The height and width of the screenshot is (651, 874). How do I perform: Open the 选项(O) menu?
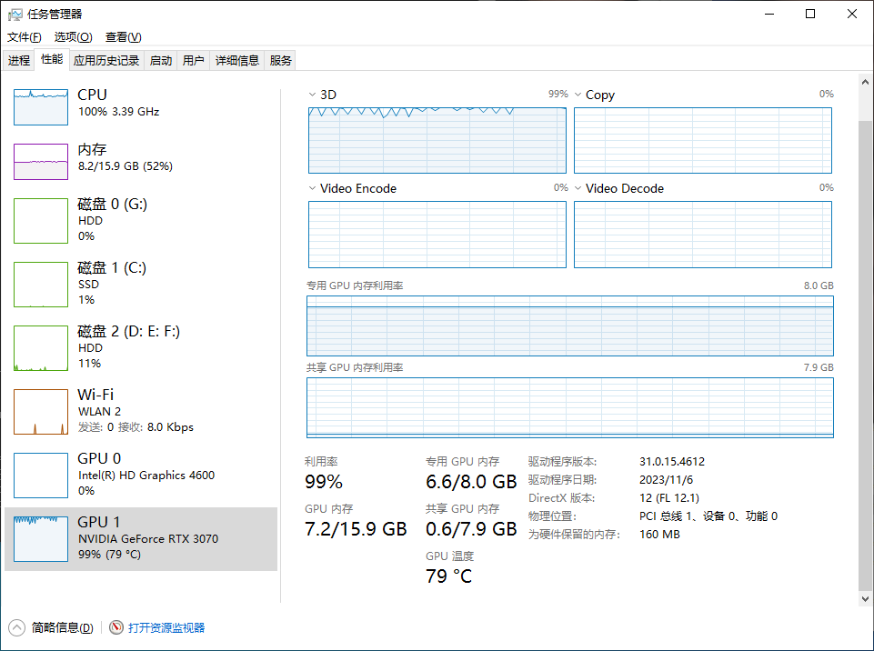(x=73, y=37)
